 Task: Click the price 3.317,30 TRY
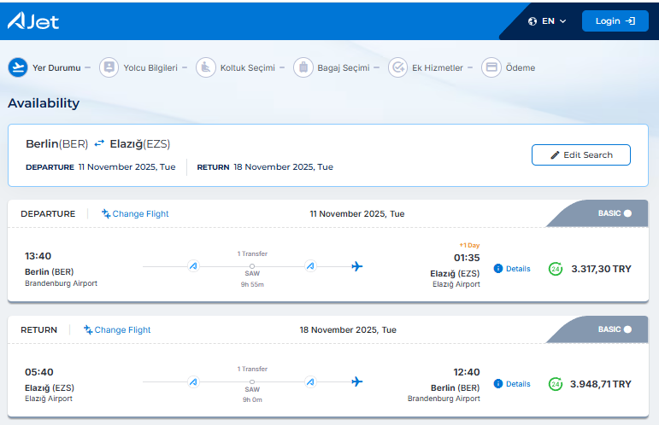click(x=601, y=269)
